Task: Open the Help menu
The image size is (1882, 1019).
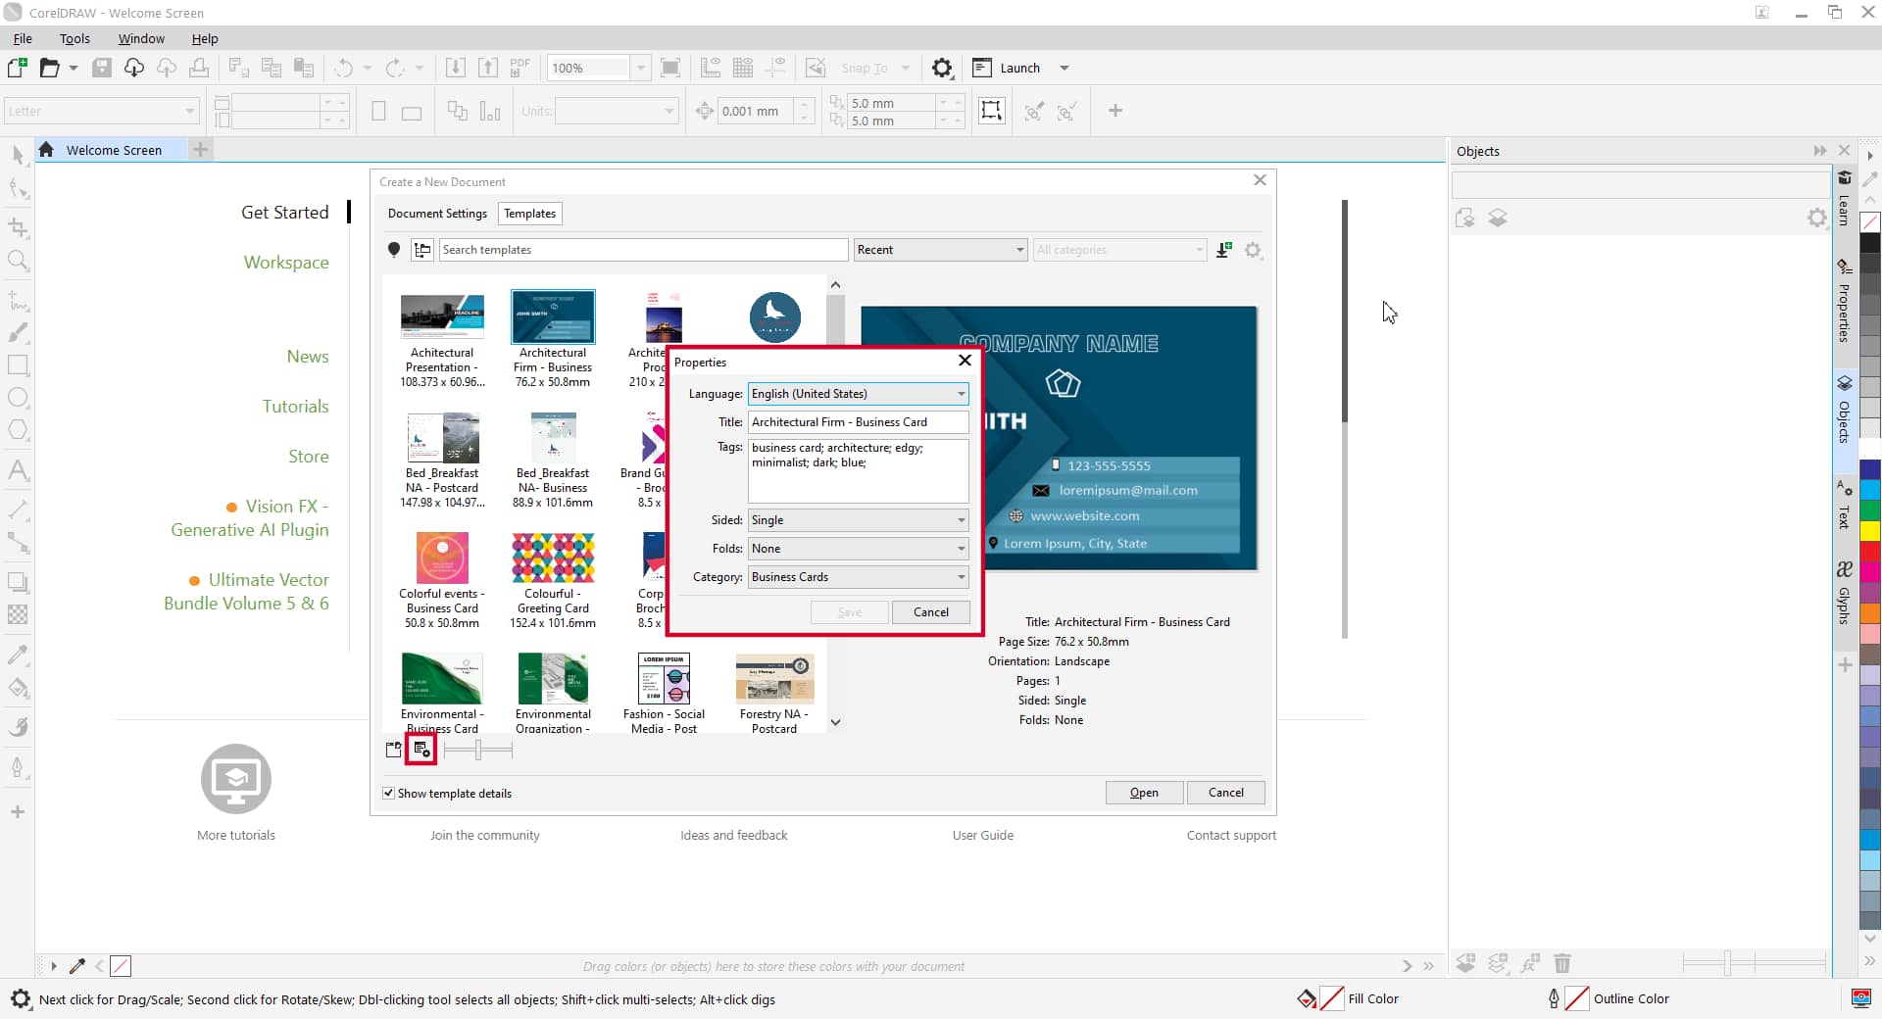Action: tap(205, 38)
